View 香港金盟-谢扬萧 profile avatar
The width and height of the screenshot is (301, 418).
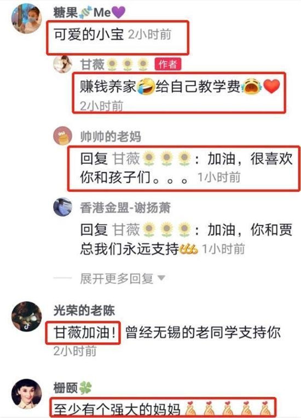[x=62, y=207]
